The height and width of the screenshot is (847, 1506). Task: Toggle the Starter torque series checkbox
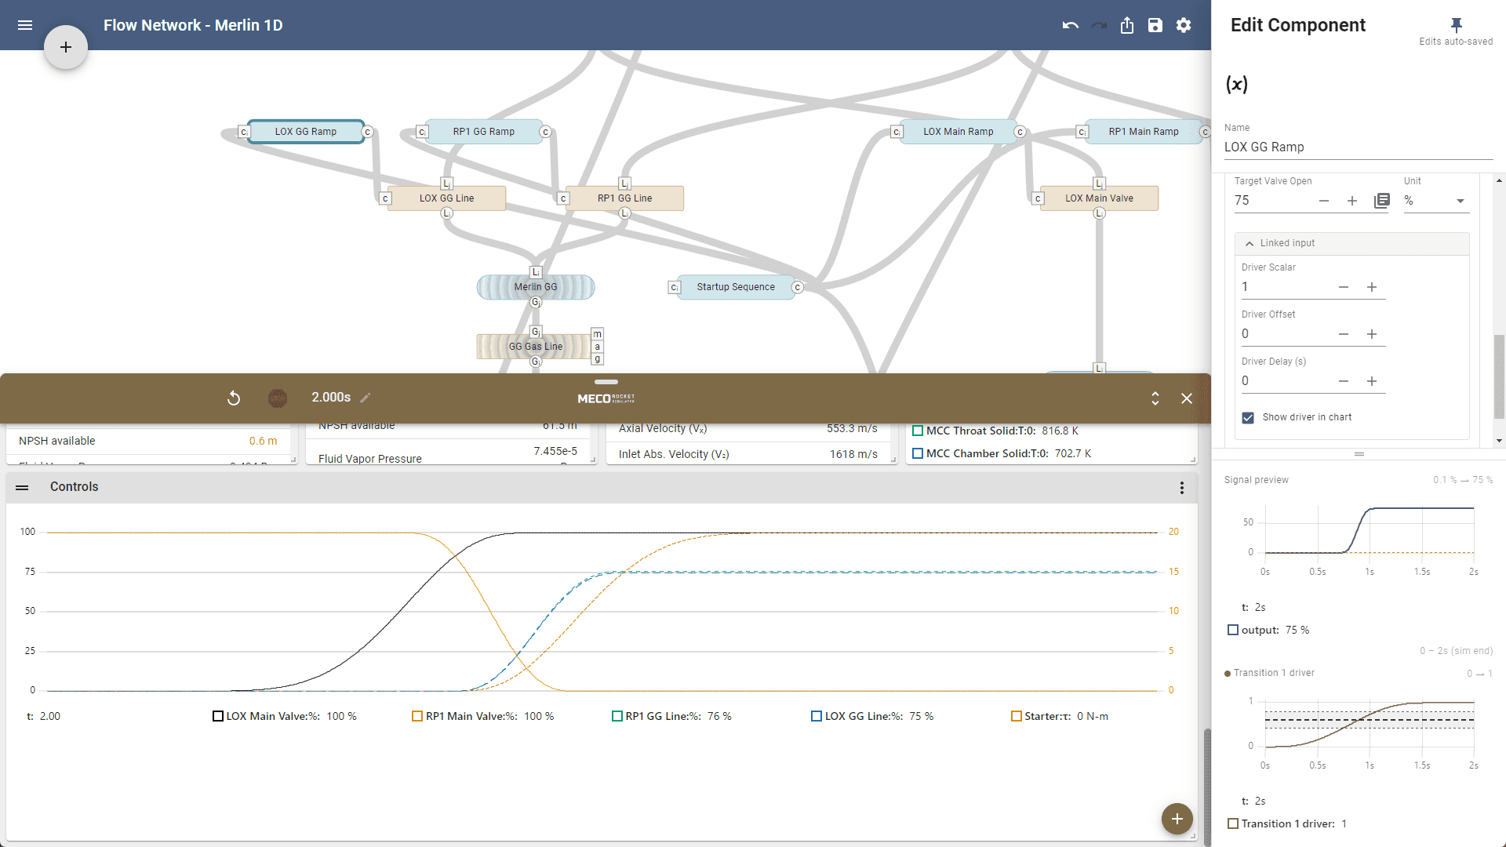tap(1017, 716)
